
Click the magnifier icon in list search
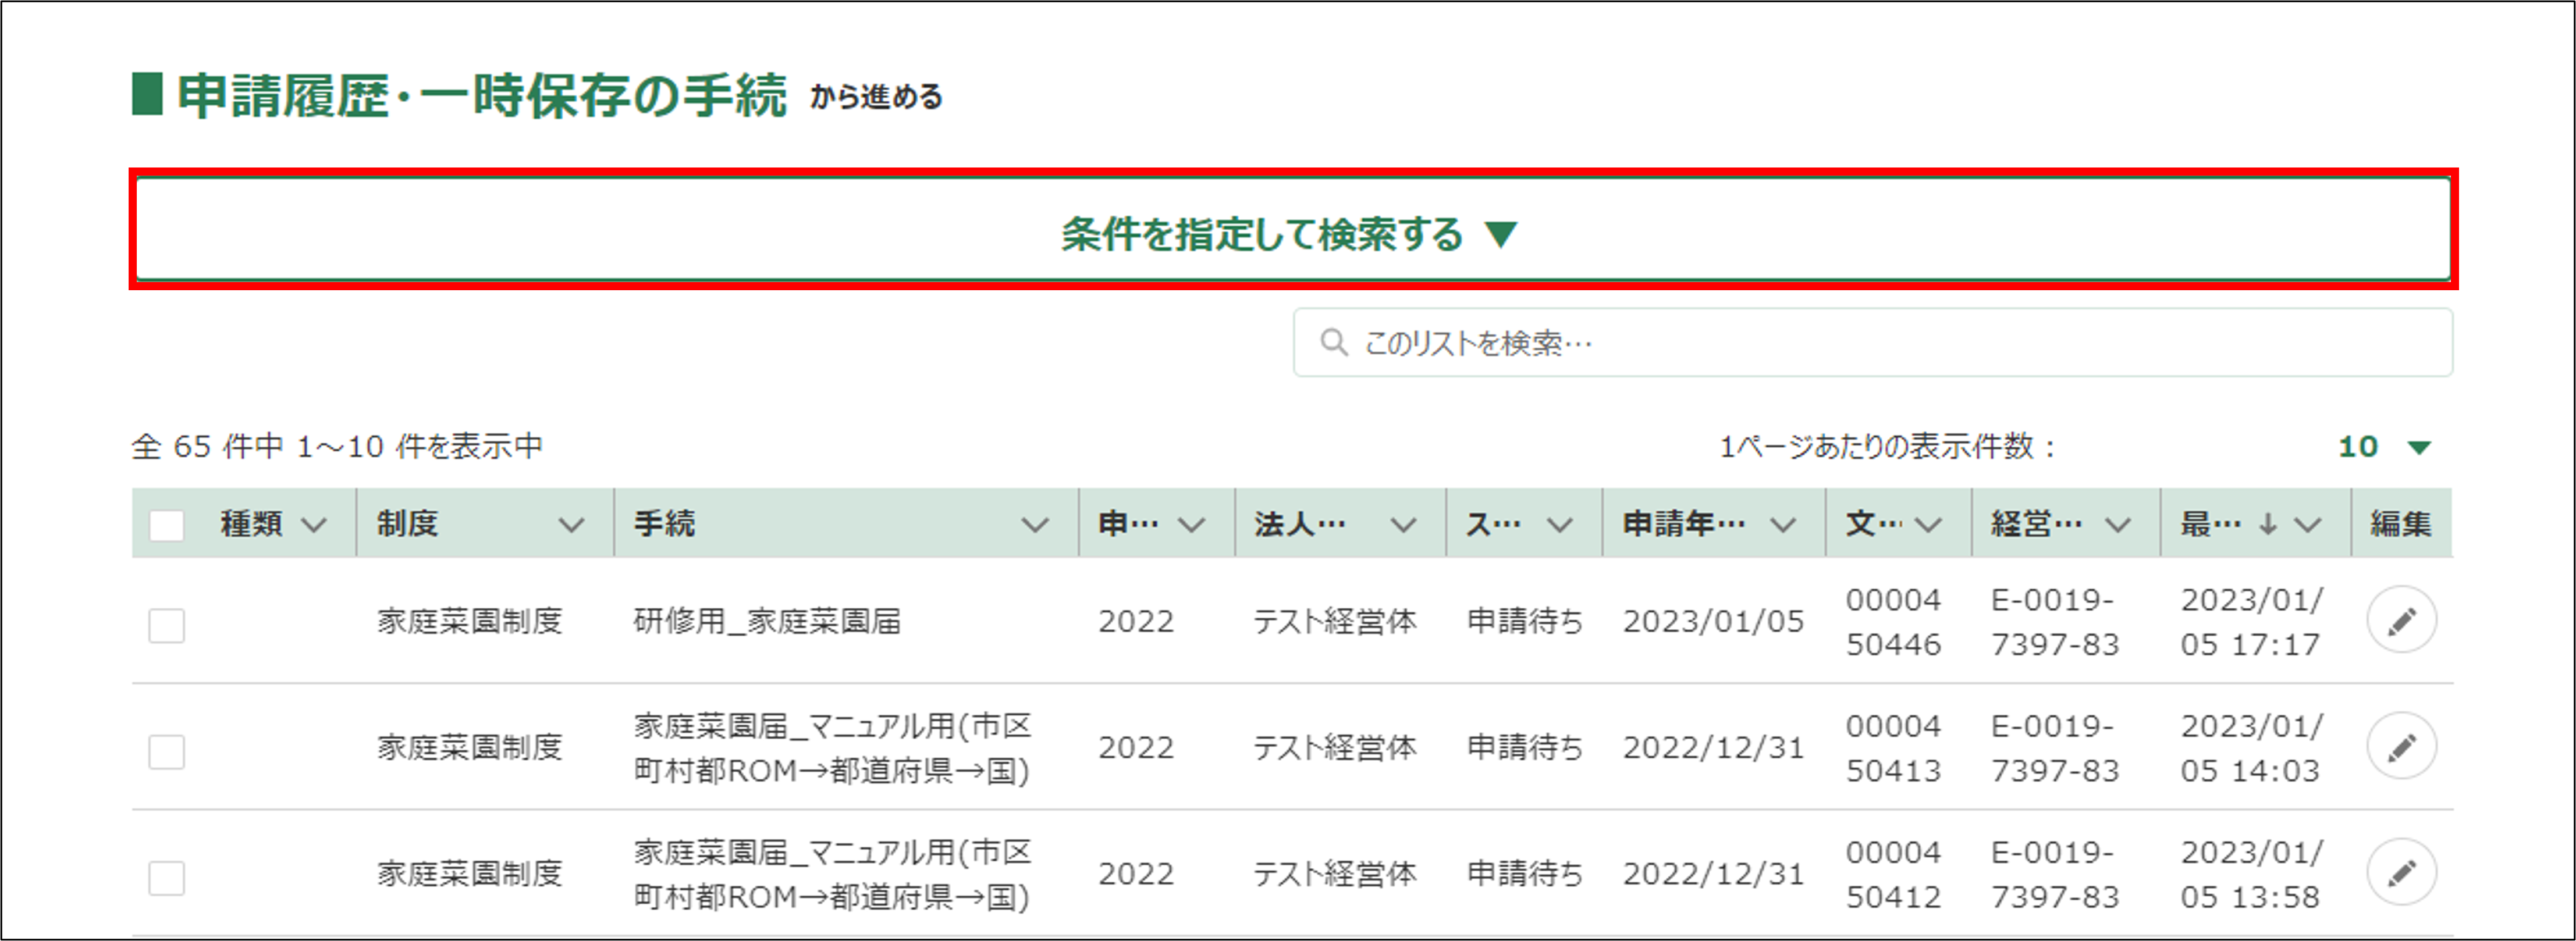point(1333,343)
